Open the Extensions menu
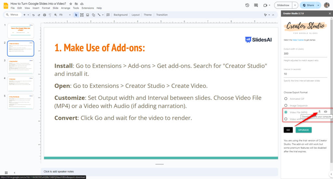The width and height of the screenshot is (333, 179). coord(87,8)
